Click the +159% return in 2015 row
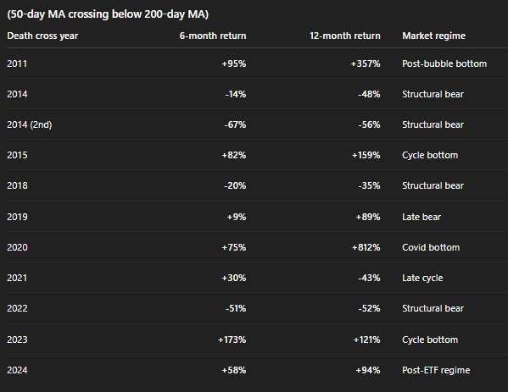The width and height of the screenshot is (508, 392). [366, 155]
